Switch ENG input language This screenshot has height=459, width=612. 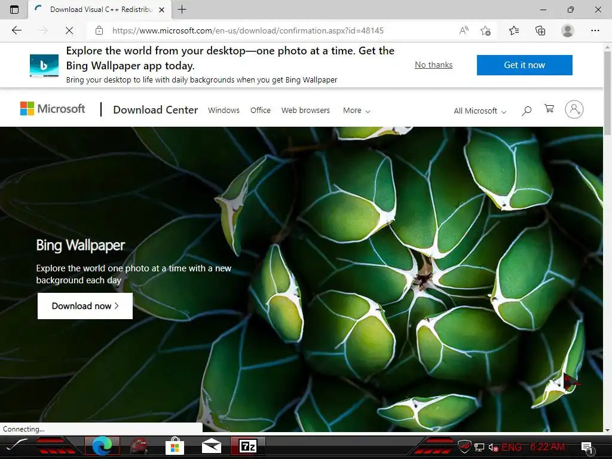(x=512, y=447)
